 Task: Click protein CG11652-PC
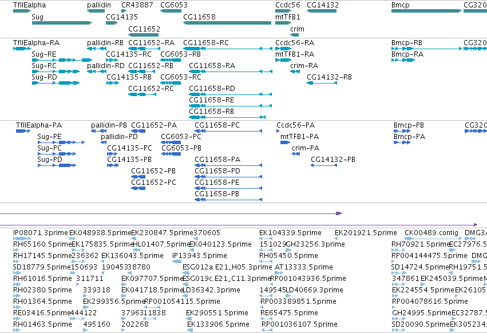tap(138, 188)
